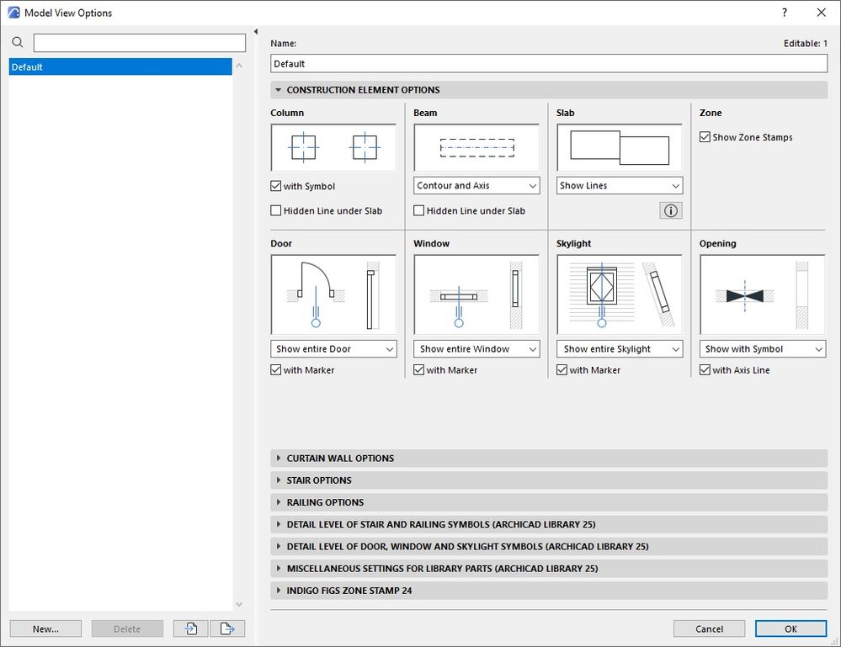Collapse the left panel with arrow
841x647 pixels.
[x=256, y=32]
